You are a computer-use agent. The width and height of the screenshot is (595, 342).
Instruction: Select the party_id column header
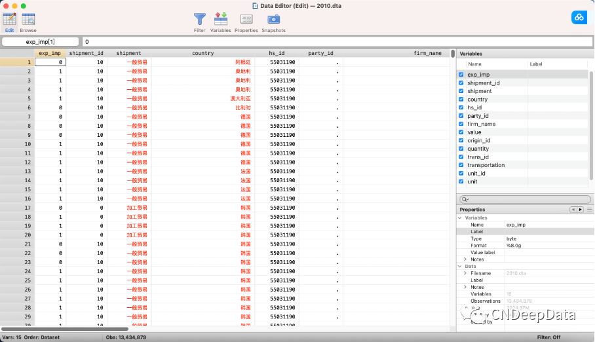click(320, 53)
